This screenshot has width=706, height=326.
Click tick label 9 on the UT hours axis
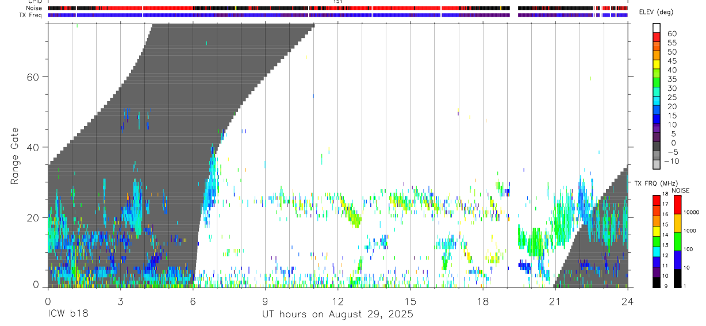point(265,301)
